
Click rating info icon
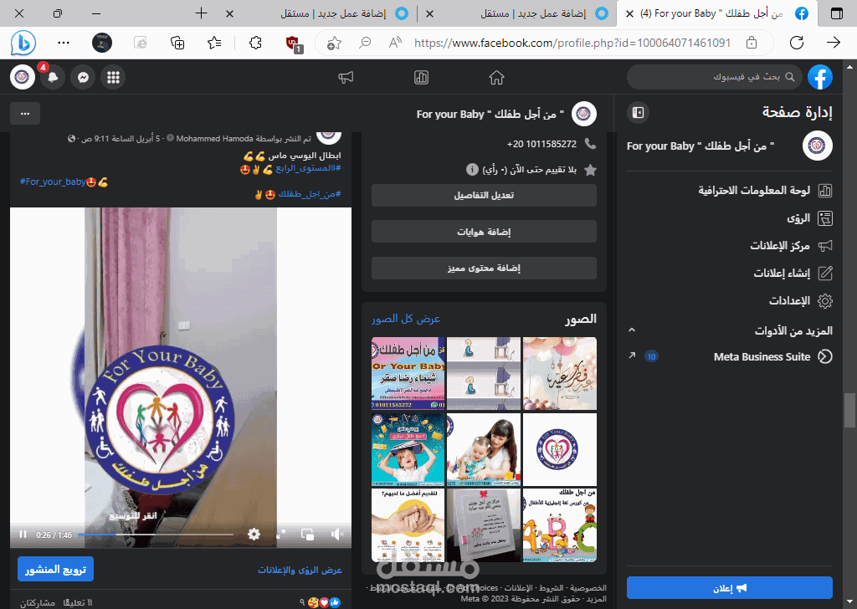pyautogui.click(x=472, y=169)
